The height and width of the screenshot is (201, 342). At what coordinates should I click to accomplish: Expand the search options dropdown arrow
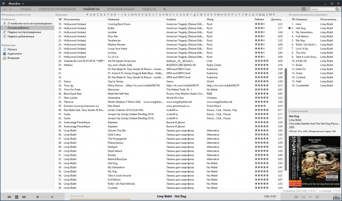339,9
